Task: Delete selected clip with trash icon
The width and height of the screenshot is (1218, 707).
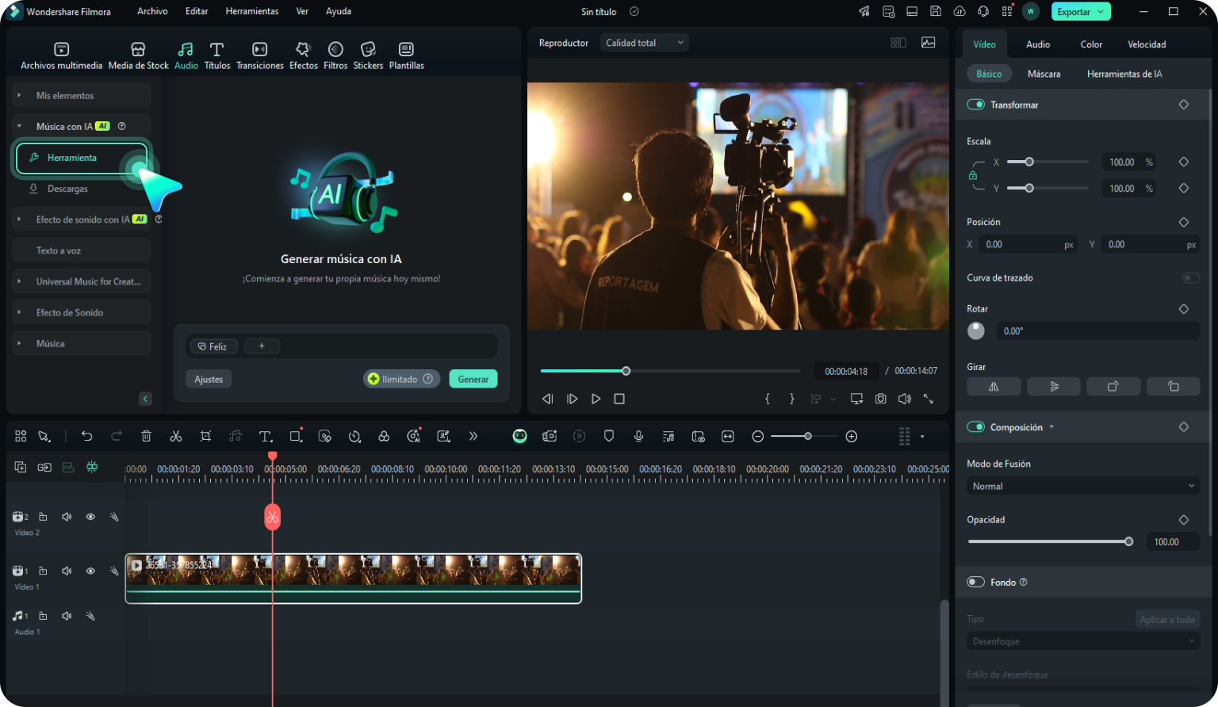Action: (x=146, y=436)
